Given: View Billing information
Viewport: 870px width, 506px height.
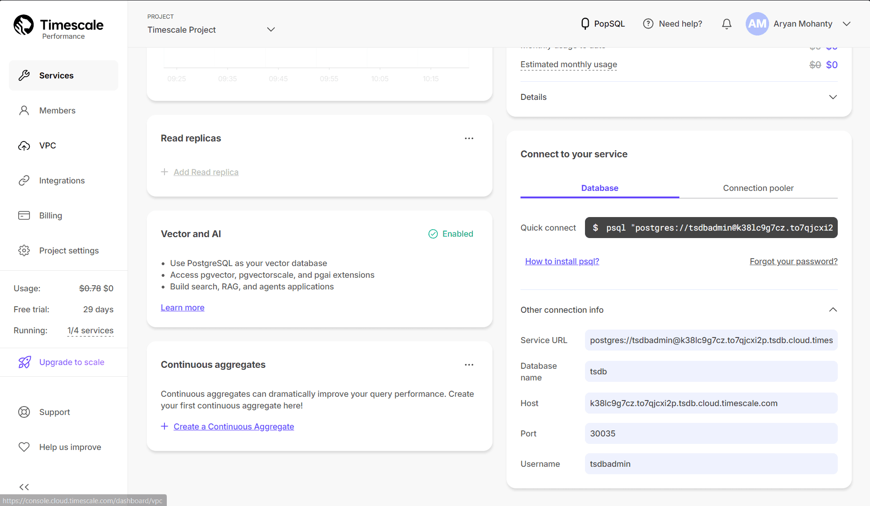Looking at the screenshot, I should 50,215.
